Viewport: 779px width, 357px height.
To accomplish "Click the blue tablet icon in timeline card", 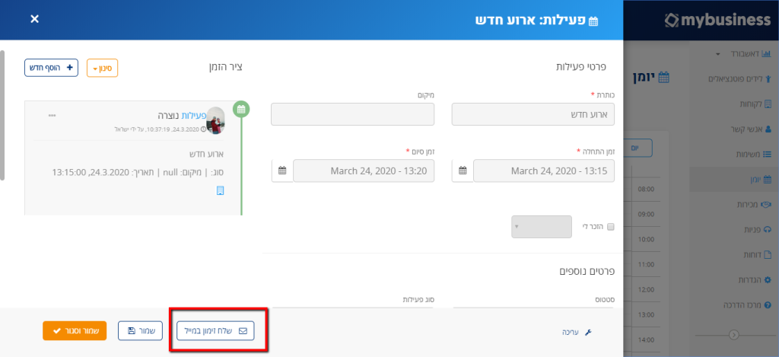I will [x=221, y=190].
